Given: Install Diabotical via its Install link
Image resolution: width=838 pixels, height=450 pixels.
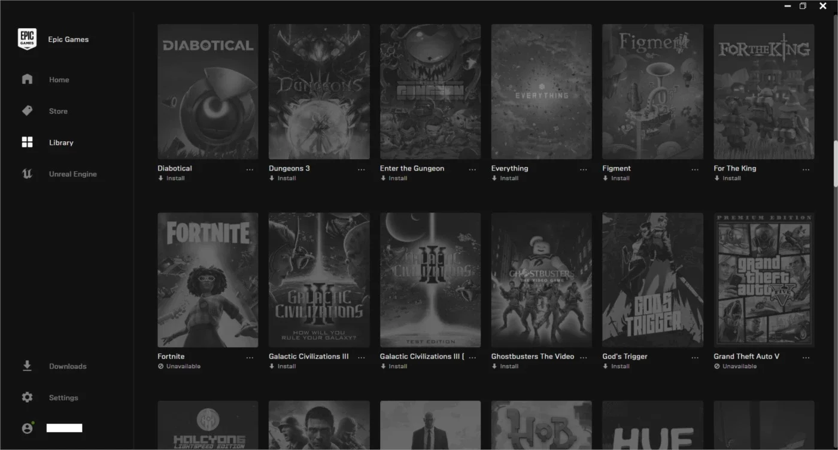Looking at the screenshot, I should [175, 178].
